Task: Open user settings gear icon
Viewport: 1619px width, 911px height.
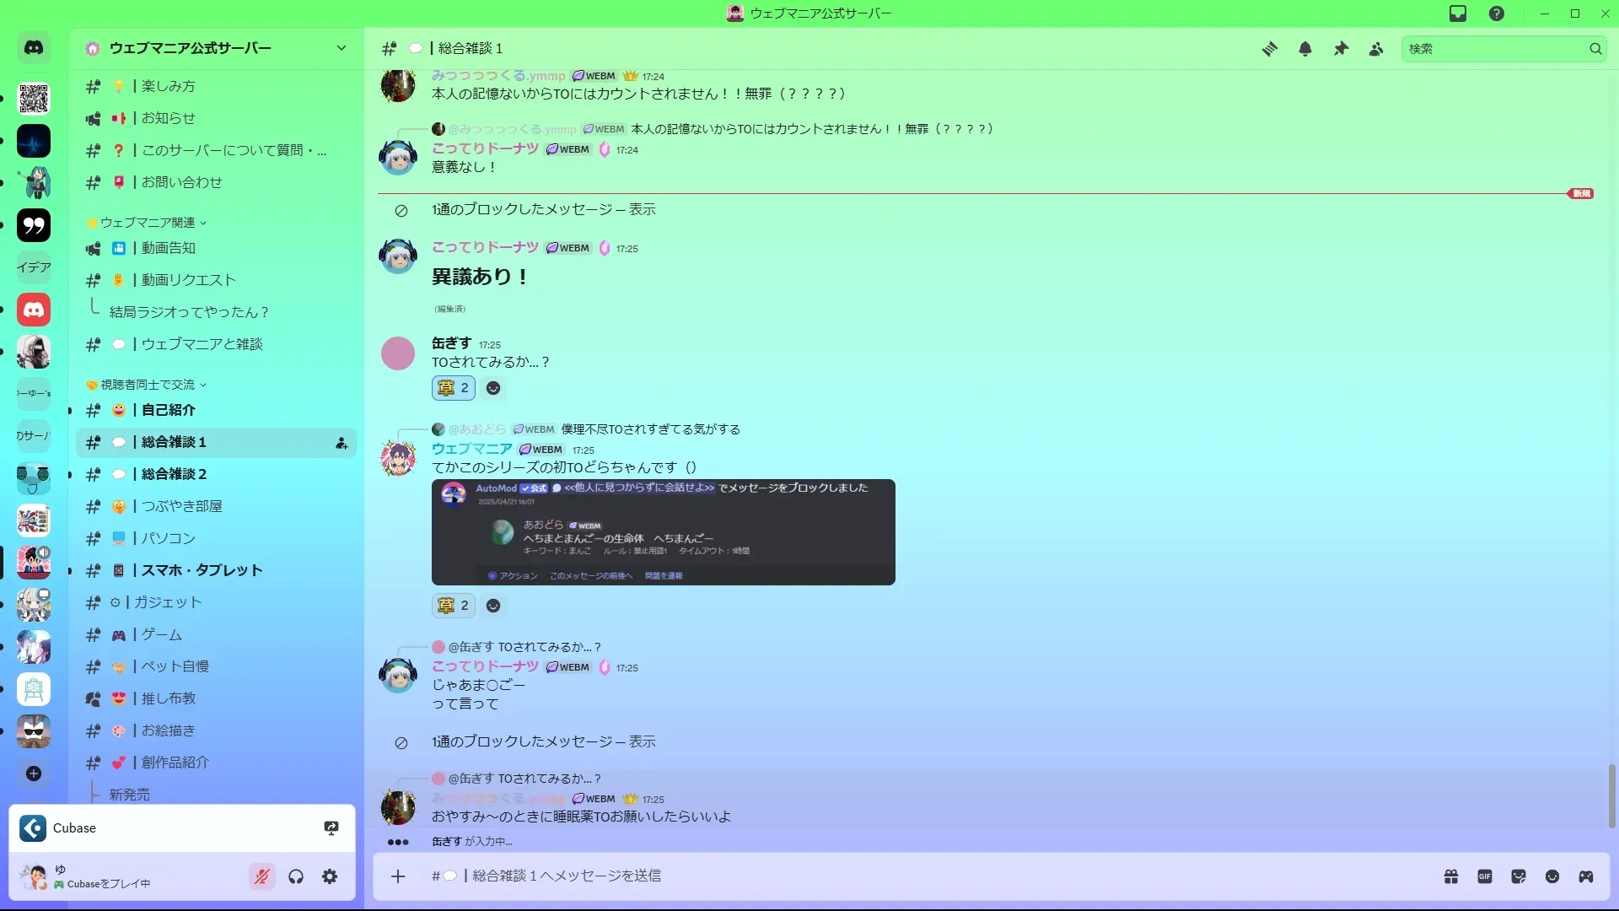Action: click(x=330, y=876)
